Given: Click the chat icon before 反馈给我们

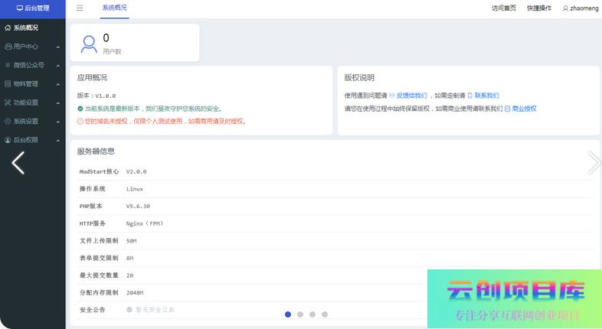Looking at the screenshot, I should point(392,96).
